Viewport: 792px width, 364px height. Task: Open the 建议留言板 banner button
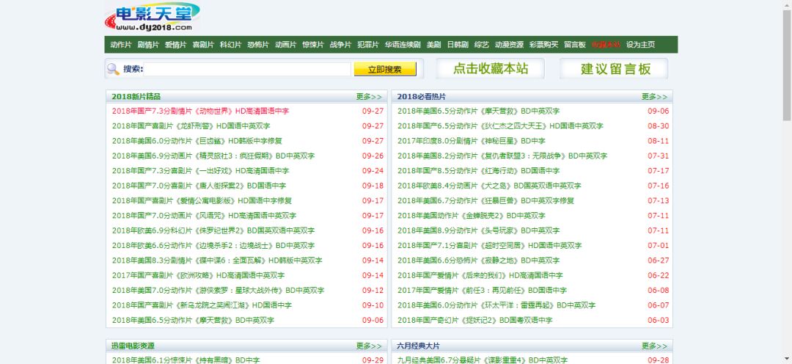click(614, 69)
